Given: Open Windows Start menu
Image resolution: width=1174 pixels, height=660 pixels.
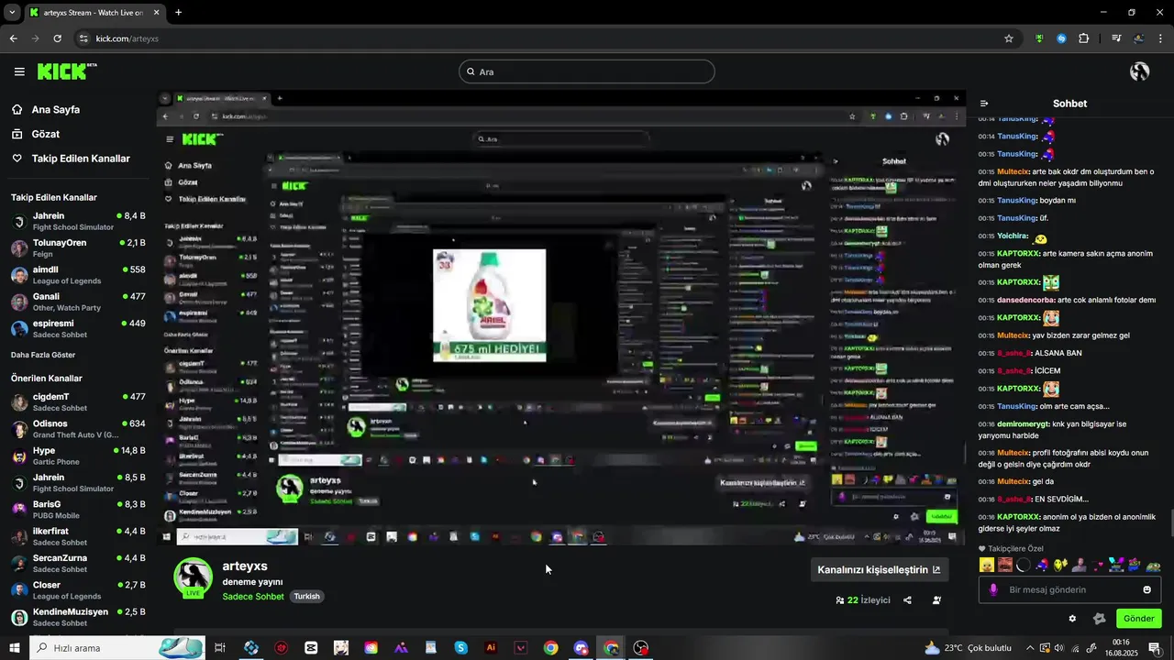Looking at the screenshot, I should pos(14,648).
